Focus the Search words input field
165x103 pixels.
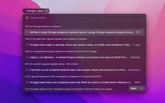[64, 18]
